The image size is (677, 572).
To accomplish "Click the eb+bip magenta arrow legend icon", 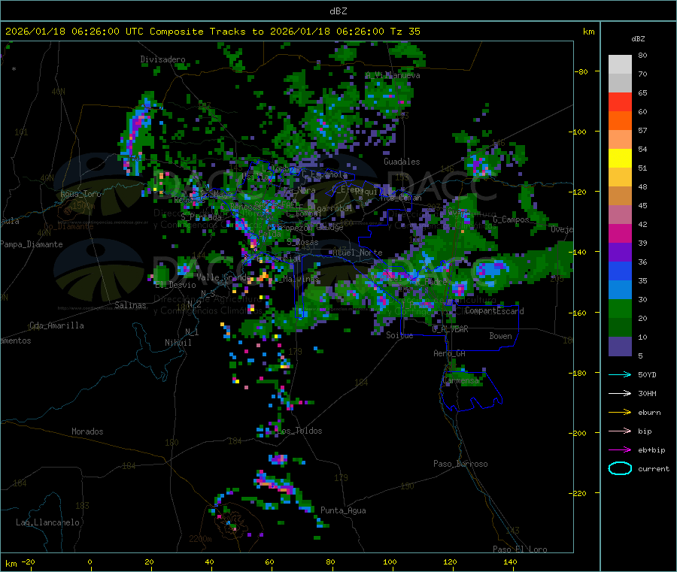I will pos(620,450).
